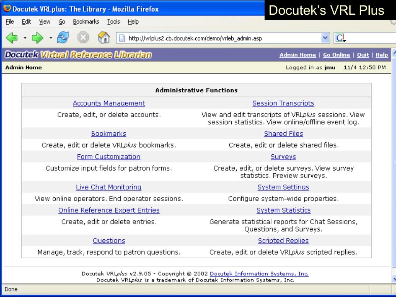
Task: Open System Settings
Action: click(x=283, y=187)
